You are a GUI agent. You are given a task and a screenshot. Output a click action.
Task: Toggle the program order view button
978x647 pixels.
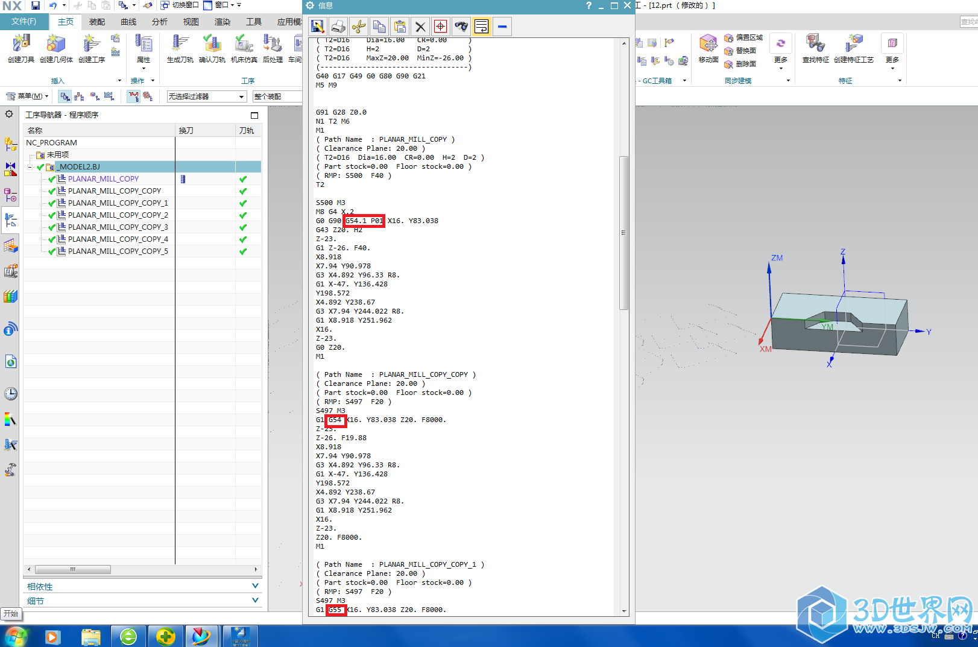click(x=65, y=96)
